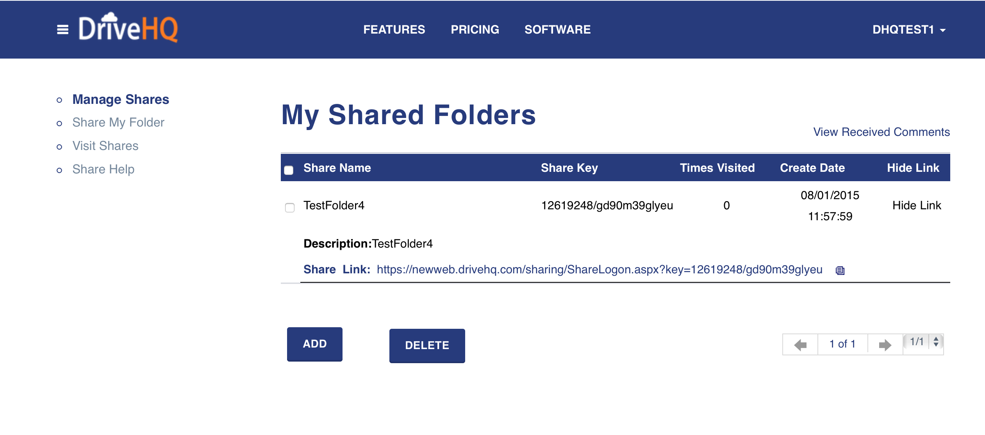This screenshot has width=985, height=435.
Task: Go to next page arrow
Action: coord(885,344)
